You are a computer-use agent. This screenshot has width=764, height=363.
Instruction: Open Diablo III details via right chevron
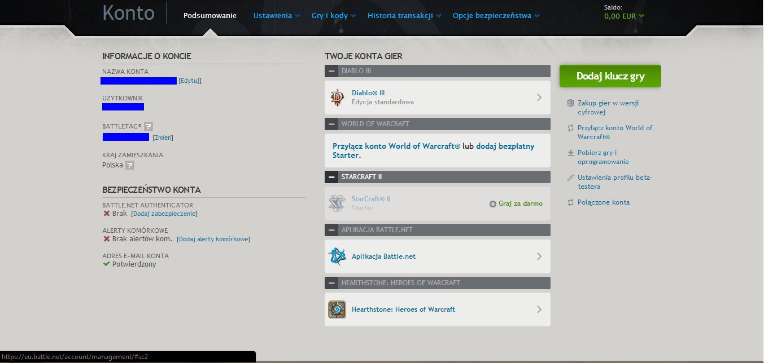[539, 98]
